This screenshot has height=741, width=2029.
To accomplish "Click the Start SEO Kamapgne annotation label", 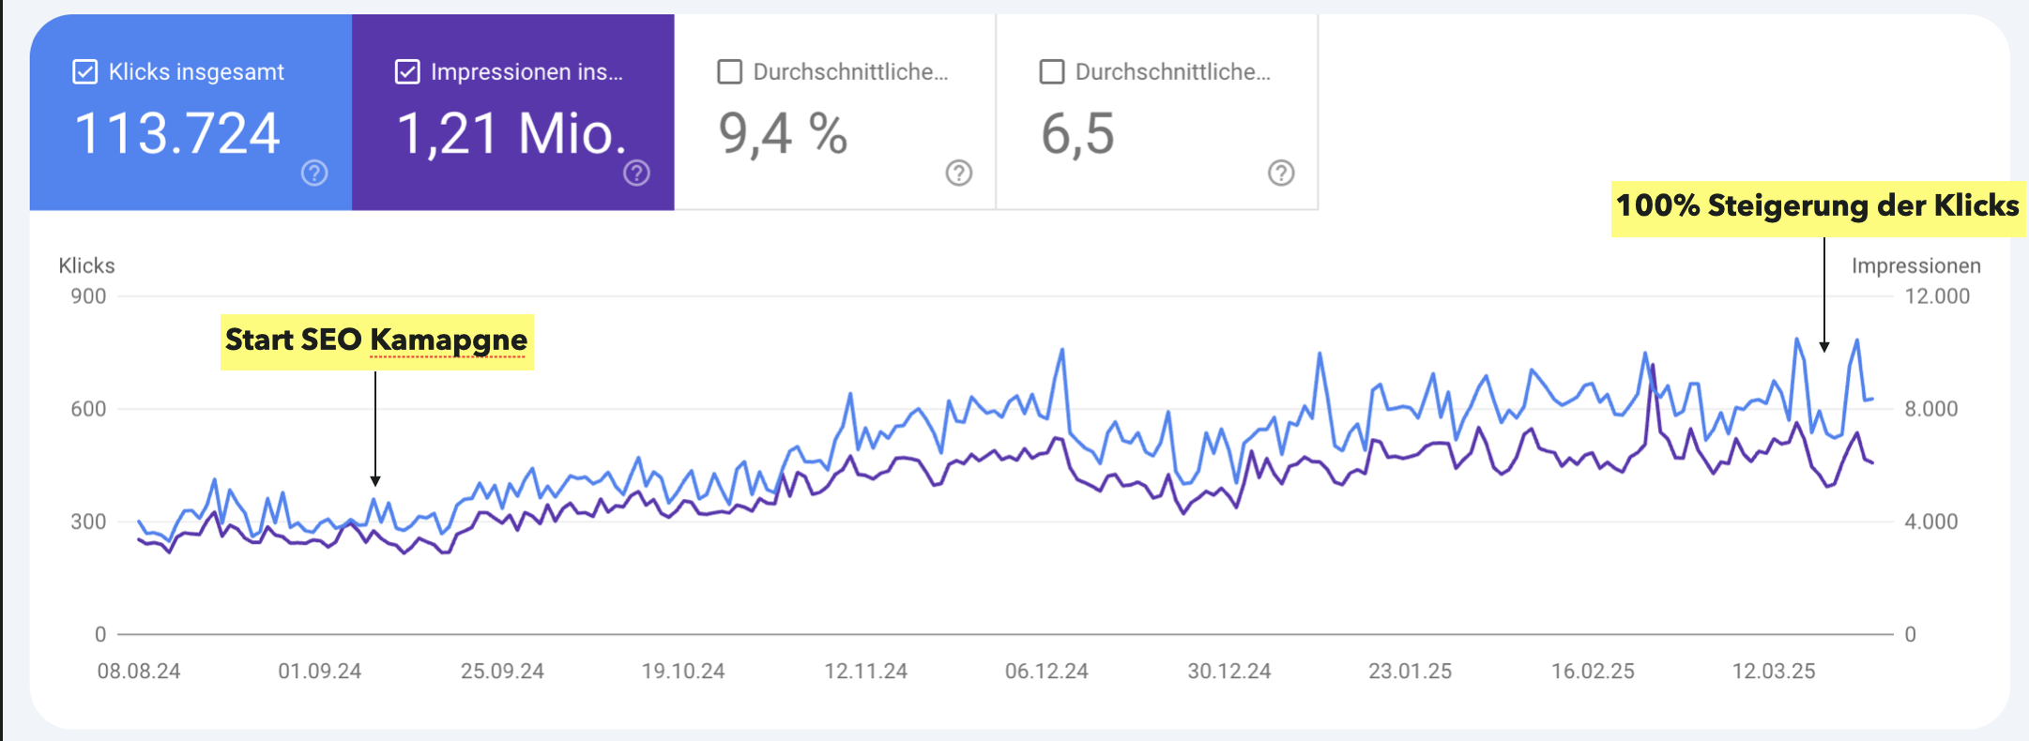I will tap(376, 340).
